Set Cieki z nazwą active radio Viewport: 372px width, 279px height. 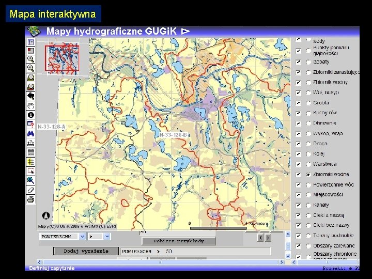point(308,215)
